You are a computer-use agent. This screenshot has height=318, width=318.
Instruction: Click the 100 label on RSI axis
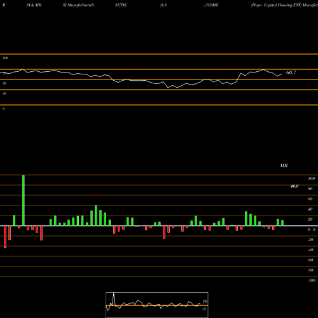(x=5, y=58)
